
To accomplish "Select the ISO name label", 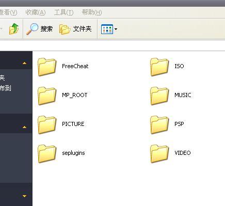I will click(179, 66).
